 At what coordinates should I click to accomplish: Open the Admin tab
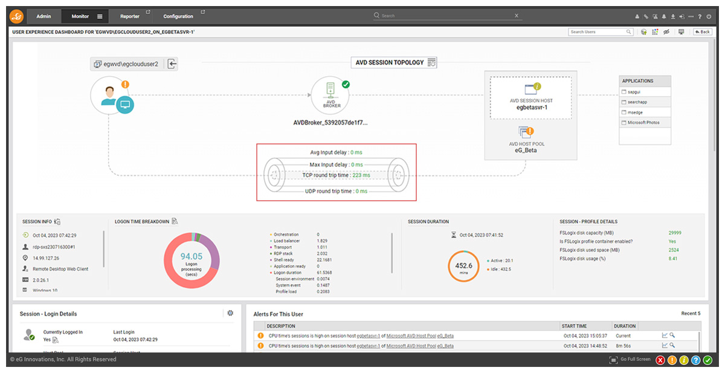pyautogui.click(x=43, y=16)
